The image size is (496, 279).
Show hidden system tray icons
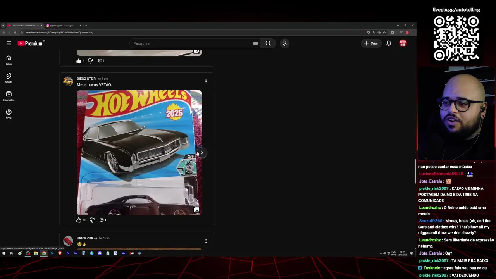click(381, 253)
